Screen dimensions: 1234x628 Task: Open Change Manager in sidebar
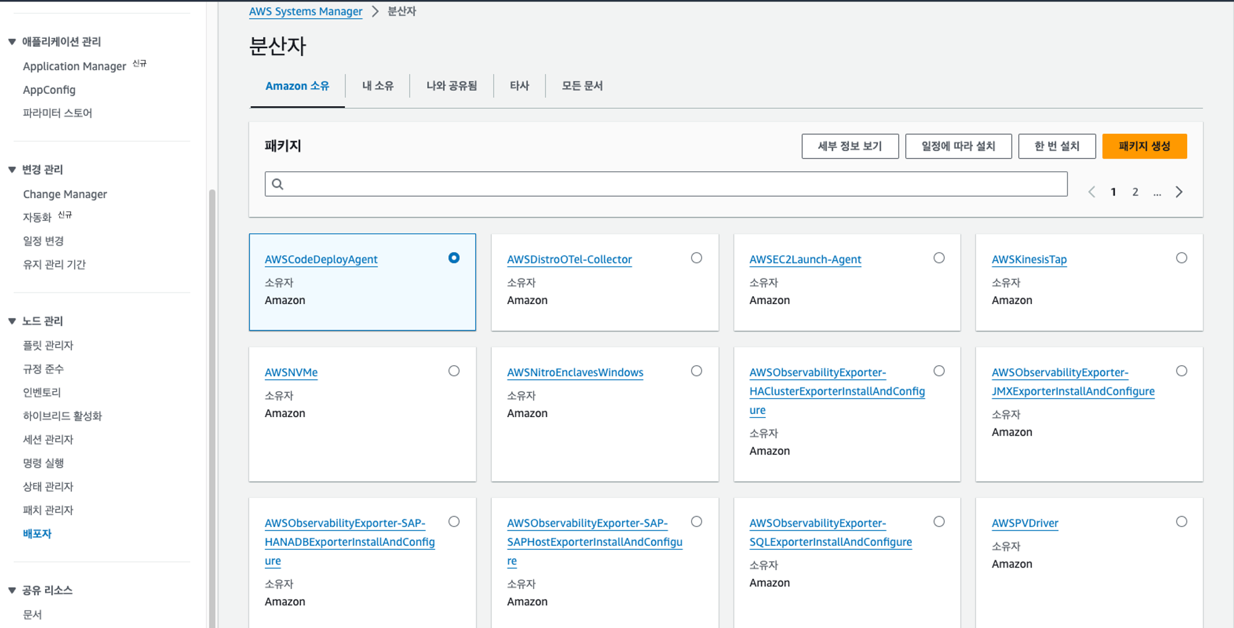point(65,194)
